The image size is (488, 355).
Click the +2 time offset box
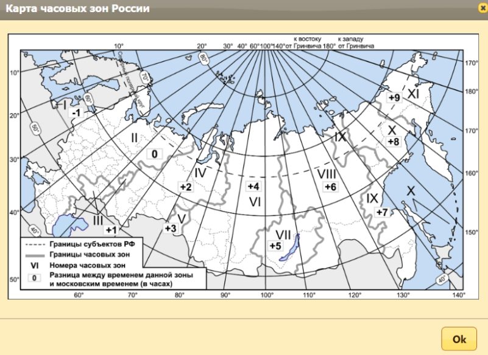pos(186,187)
